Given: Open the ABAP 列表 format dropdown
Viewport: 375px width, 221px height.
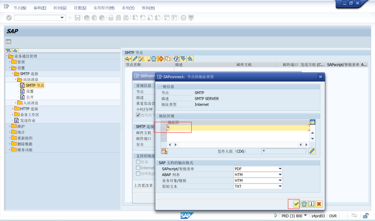Looking at the screenshot, I should 280,175.
